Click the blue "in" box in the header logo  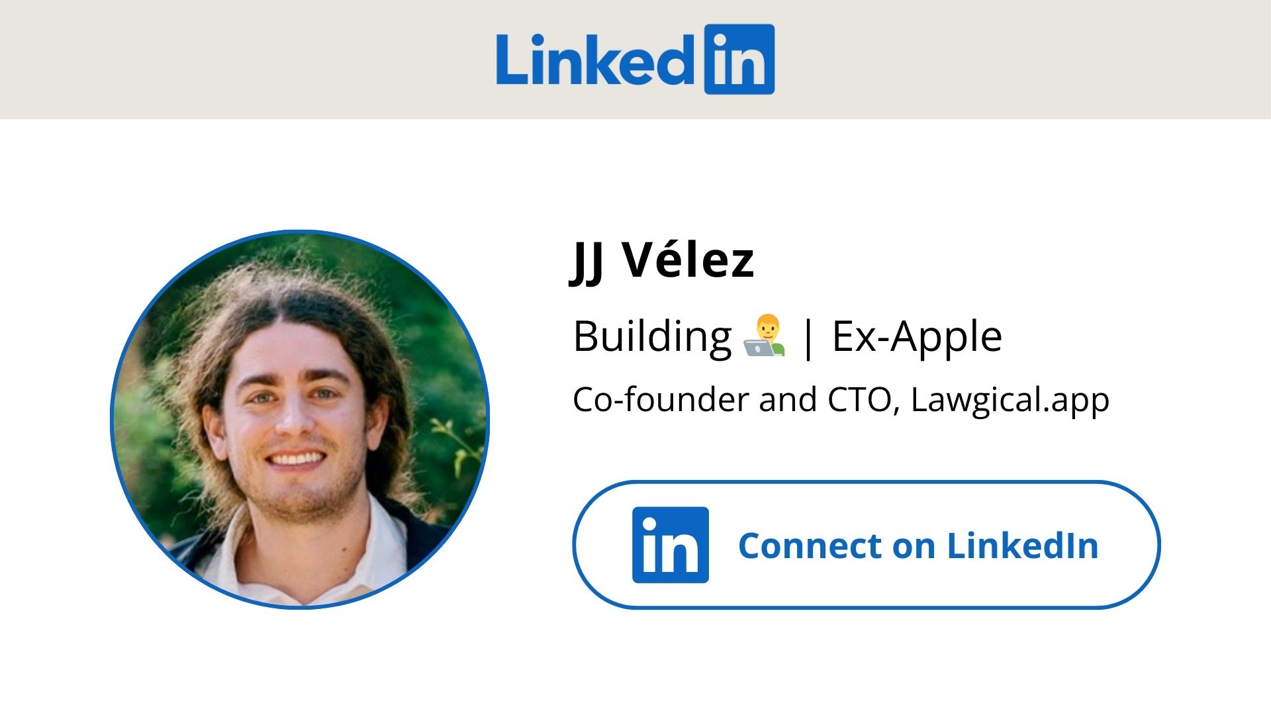pos(739,60)
